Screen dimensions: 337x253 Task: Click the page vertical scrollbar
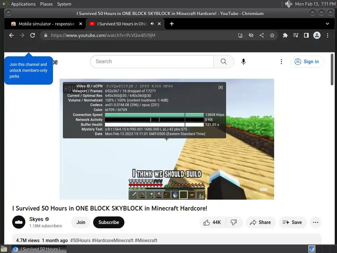point(332,69)
